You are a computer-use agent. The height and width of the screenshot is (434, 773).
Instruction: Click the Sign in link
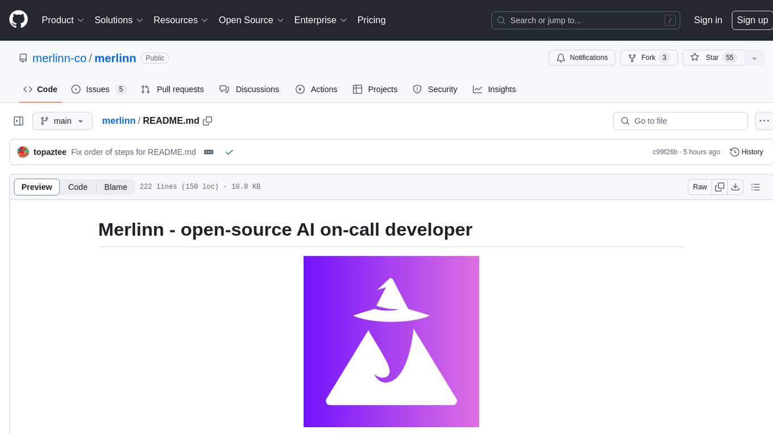click(708, 20)
